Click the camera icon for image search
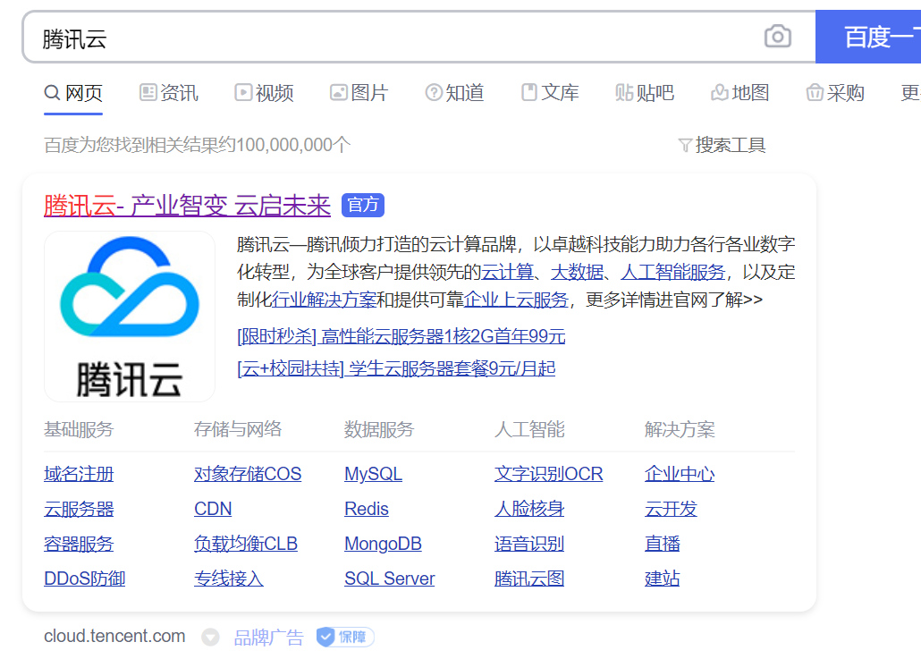Screen dimensions: 921x659 pos(777,36)
